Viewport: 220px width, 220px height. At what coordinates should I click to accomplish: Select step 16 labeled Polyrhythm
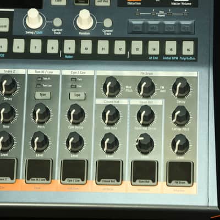188,48
